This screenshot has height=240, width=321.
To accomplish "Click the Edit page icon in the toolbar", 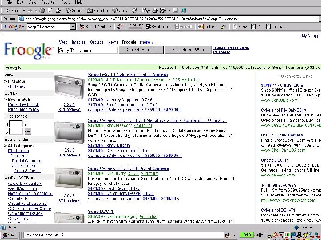I will (x=163, y=10).
